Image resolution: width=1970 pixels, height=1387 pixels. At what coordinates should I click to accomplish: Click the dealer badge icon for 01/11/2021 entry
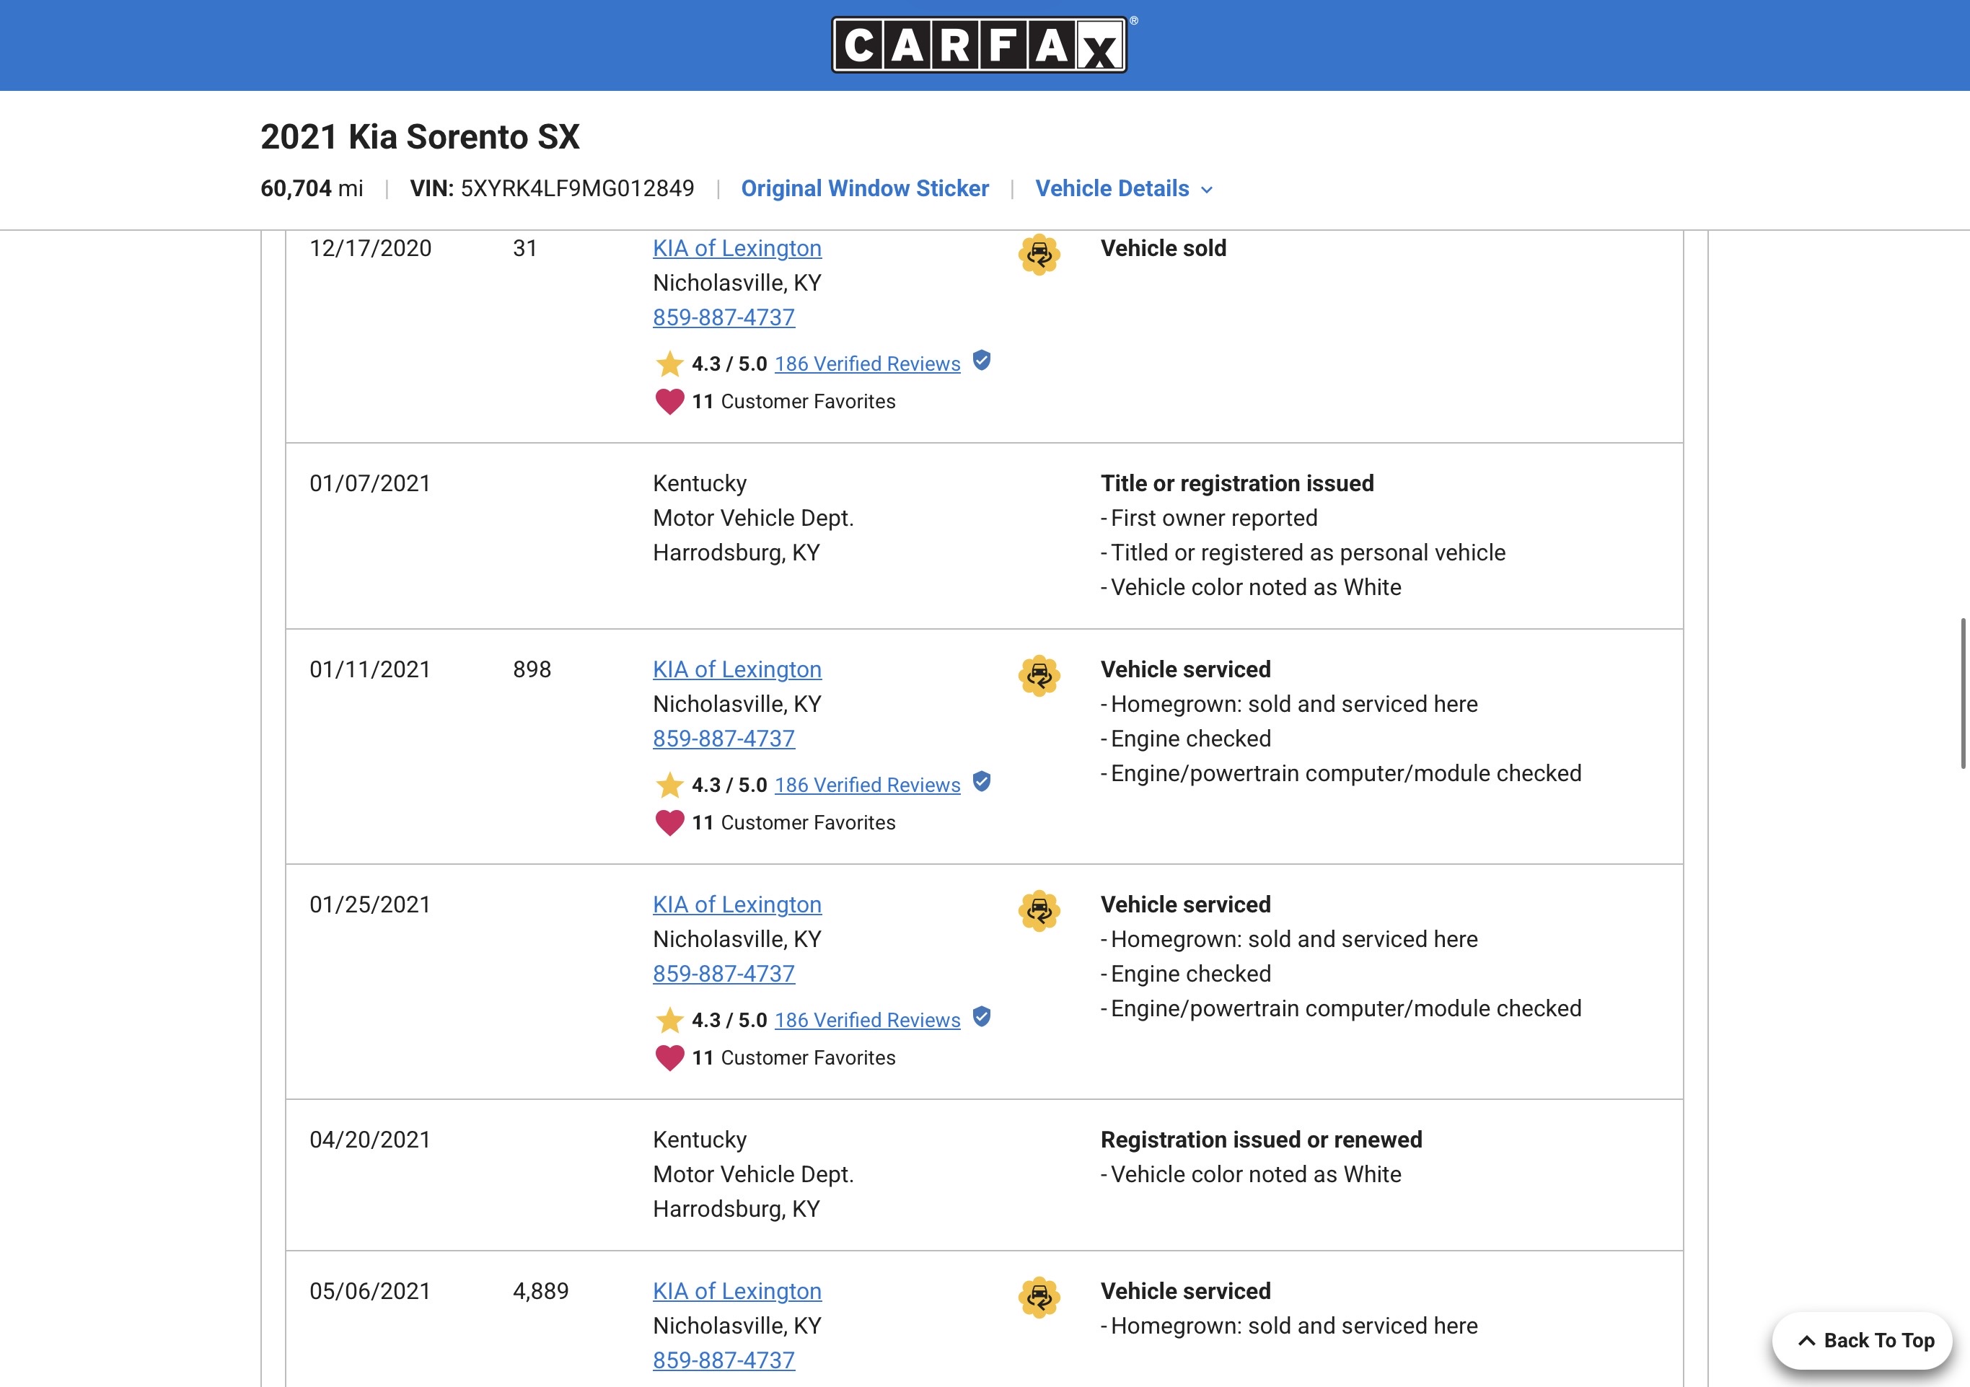pyautogui.click(x=1039, y=676)
